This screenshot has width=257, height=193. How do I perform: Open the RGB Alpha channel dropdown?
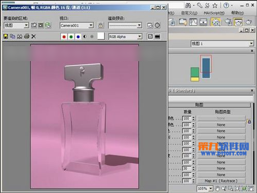coord(125,36)
